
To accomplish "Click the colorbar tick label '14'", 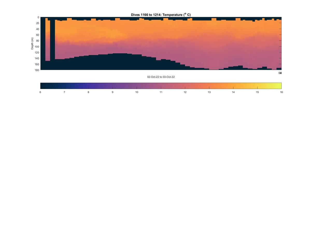I will (x=233, y=92).
